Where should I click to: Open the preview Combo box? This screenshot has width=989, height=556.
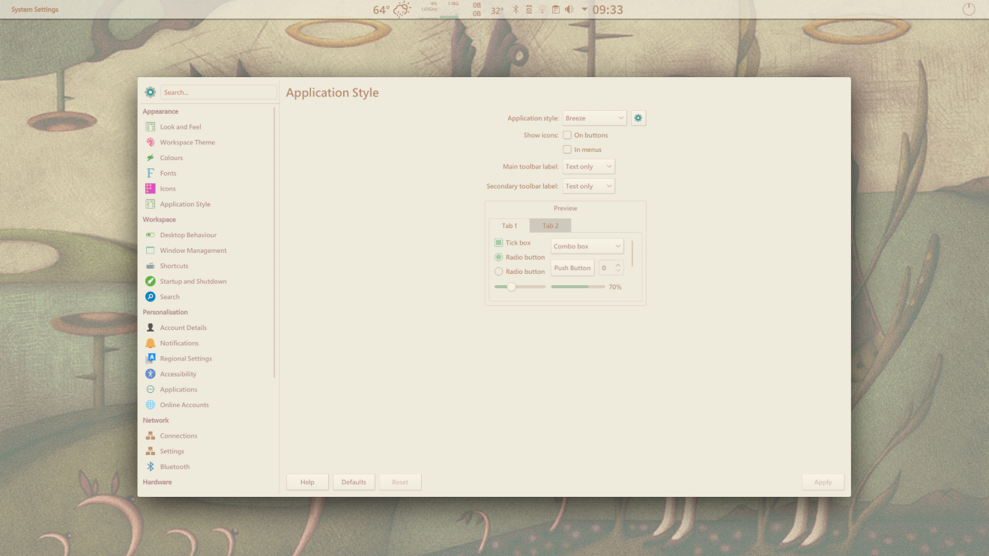pyautogui.click(x=587, y=246)
